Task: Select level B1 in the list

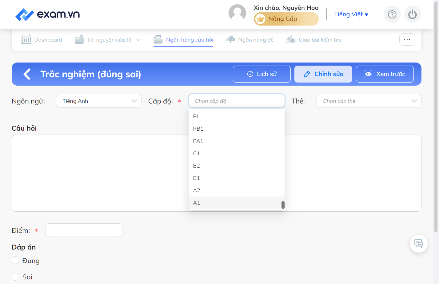Action: click(236, 178)
